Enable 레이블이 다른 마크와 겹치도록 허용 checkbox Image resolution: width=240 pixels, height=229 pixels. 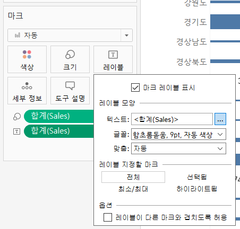click(108, 217)
